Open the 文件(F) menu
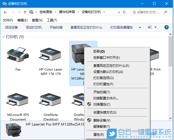Screen dimensions: 174x140 (8, 20)
